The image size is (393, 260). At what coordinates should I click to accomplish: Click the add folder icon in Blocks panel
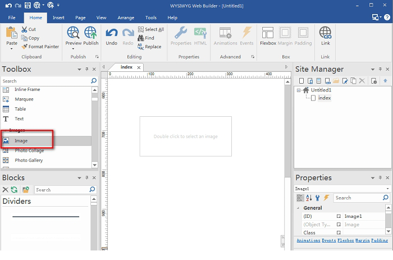(26, 190)
